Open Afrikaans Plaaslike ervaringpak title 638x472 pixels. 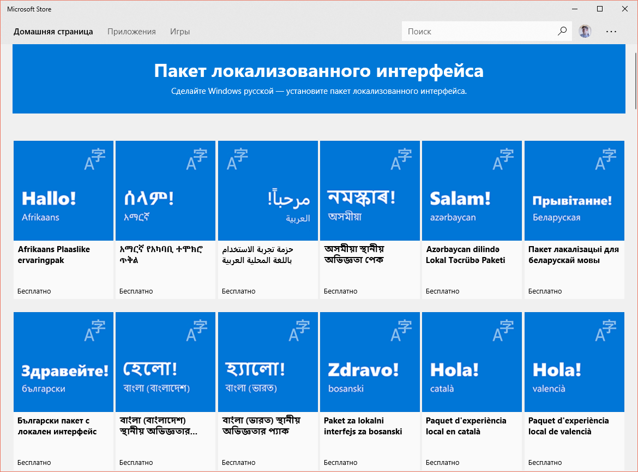(53, 254)
